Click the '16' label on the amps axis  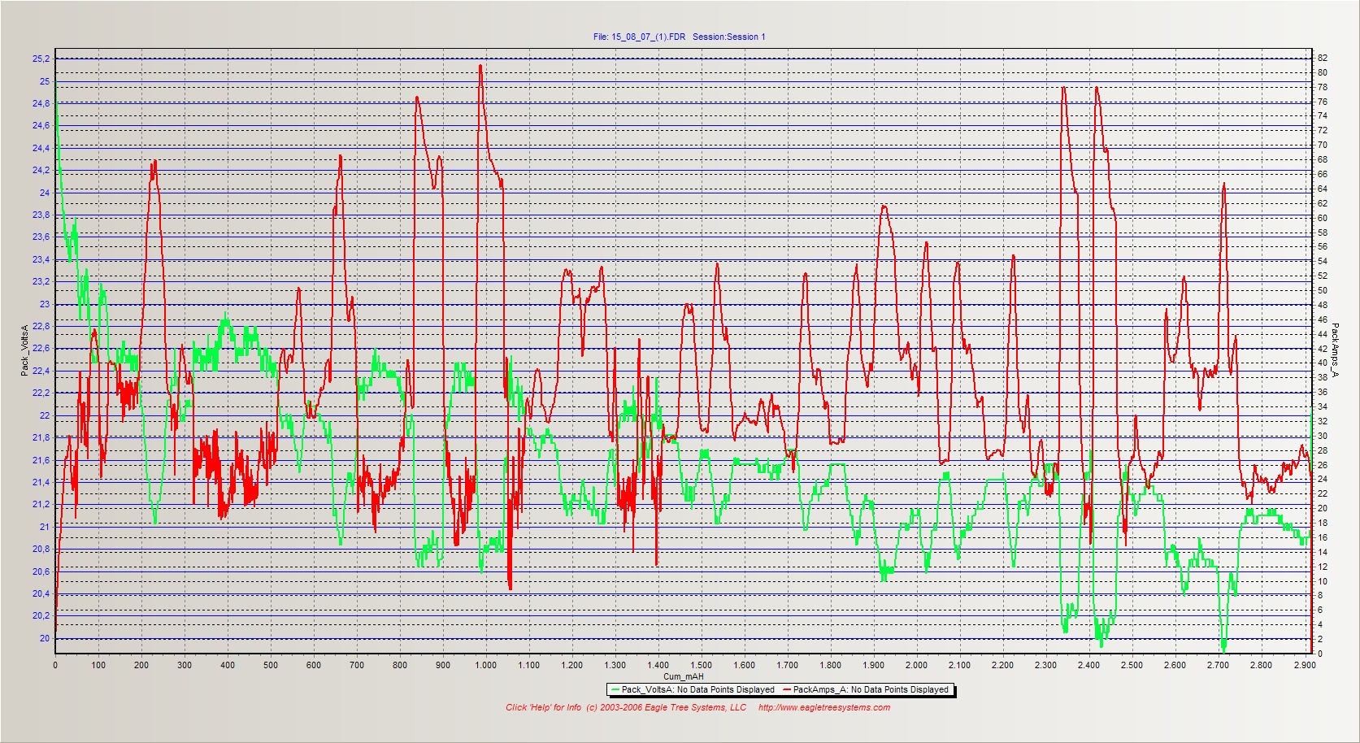point(1323,537)
